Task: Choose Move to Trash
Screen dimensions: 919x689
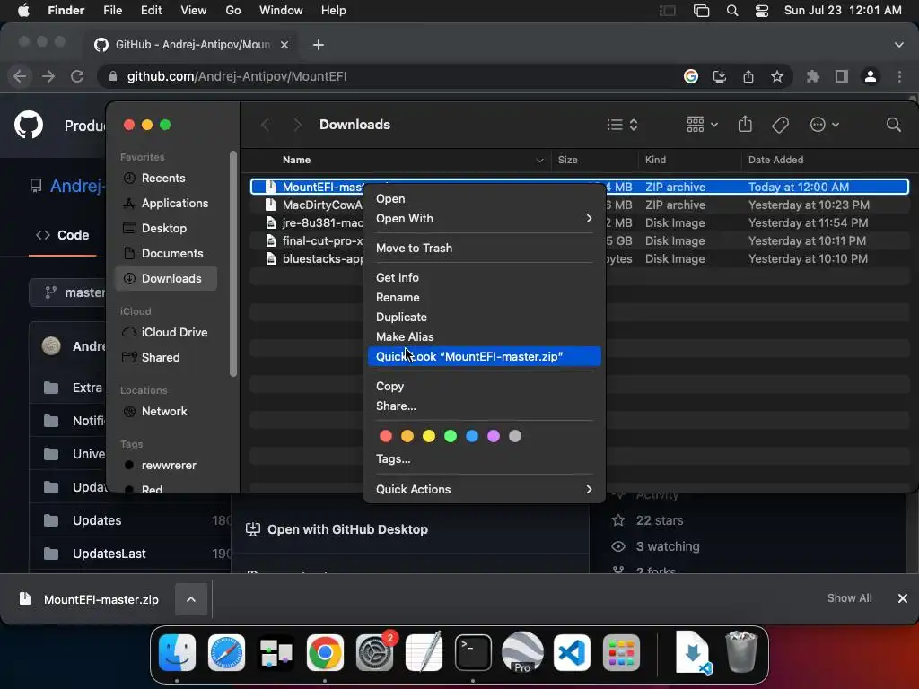Action: coord(484,248)
